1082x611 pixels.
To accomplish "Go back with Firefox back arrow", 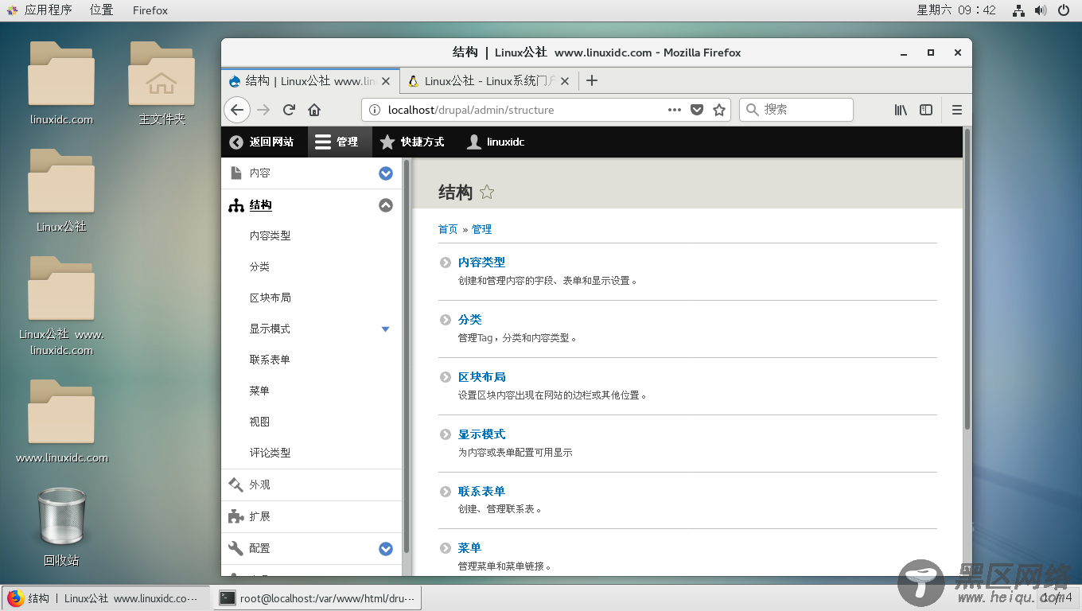I will [237, 110].
